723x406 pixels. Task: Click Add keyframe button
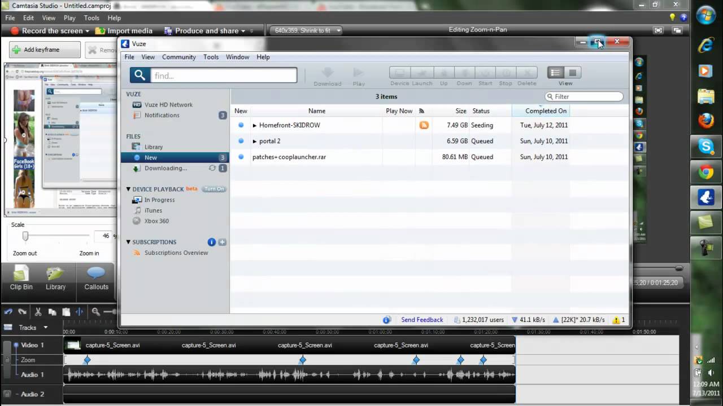45,50
